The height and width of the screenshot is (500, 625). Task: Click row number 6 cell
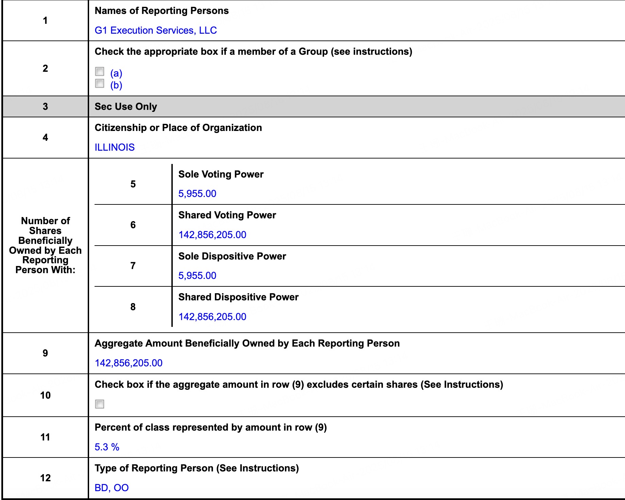click(x=133, y=225)
